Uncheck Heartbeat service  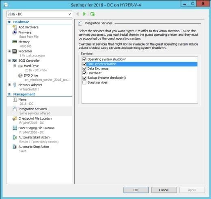tap(84, 73)
